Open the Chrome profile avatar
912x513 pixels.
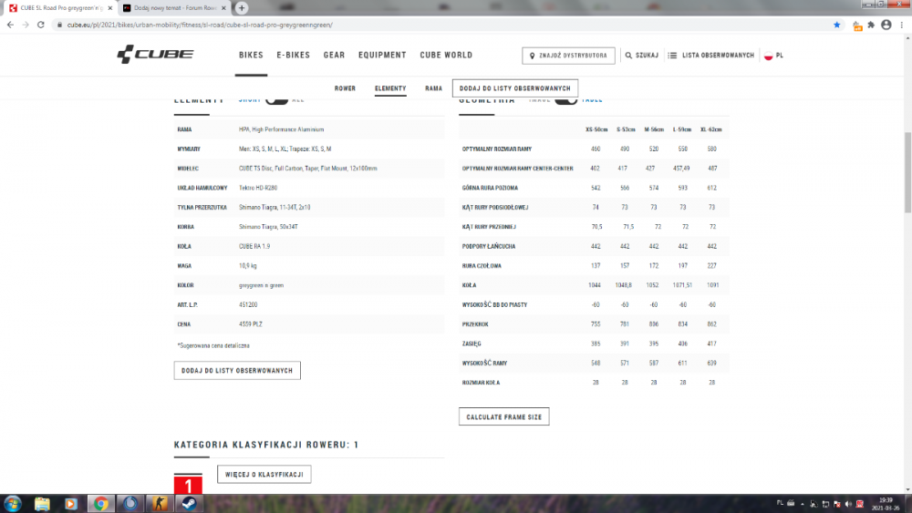(886, 25)
